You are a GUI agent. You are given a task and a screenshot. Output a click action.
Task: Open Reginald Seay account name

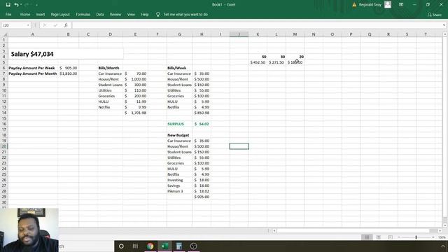click(370, 5)
